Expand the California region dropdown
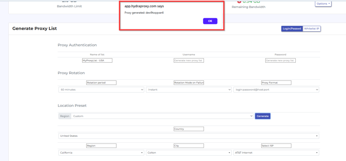 pos(101,153)
